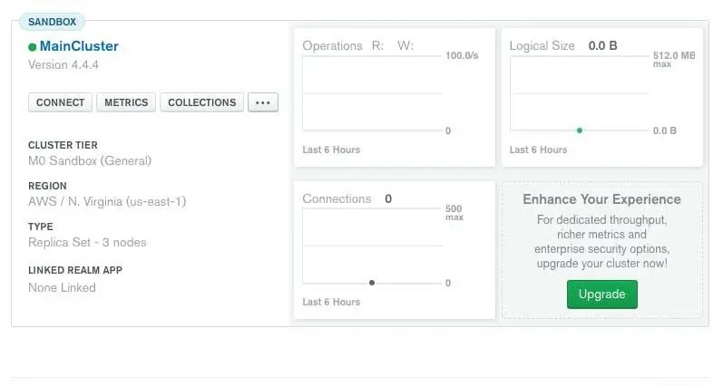This screenshot has width=723, height=386.
Task: Open the MainCluster cluster name link
Action: pos(79,46)
